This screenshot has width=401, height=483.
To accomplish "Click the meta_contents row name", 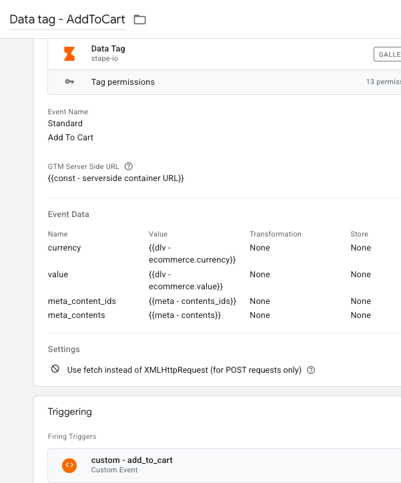I will coord(76,315).
